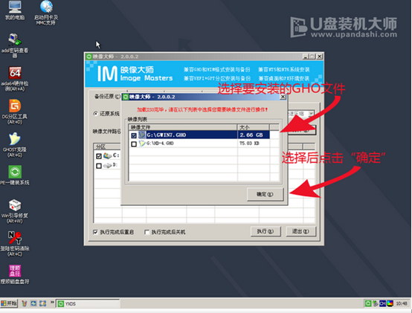
Task: Click the colorful display tray icon
Action: pos(390,303)
